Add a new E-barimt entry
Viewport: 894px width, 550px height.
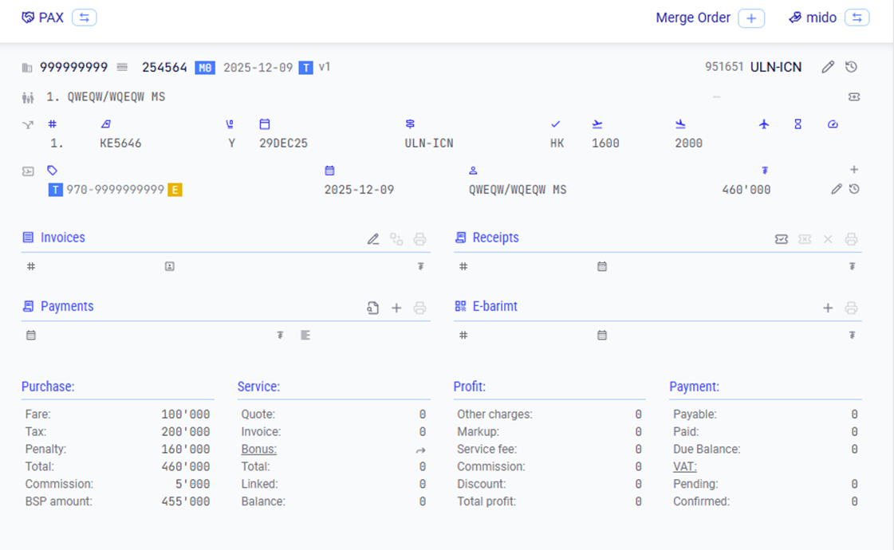(x=828, y=308)
